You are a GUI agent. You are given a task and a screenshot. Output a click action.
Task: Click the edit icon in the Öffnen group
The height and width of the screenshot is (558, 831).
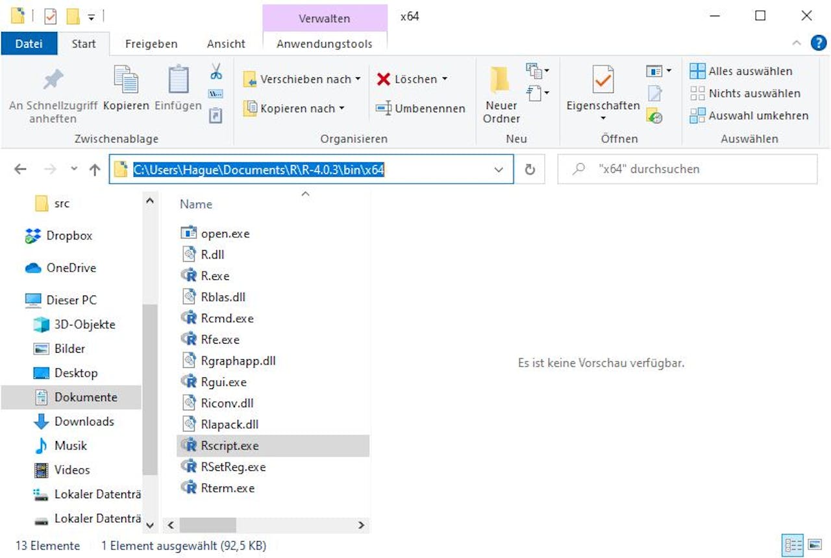(654, 94)
